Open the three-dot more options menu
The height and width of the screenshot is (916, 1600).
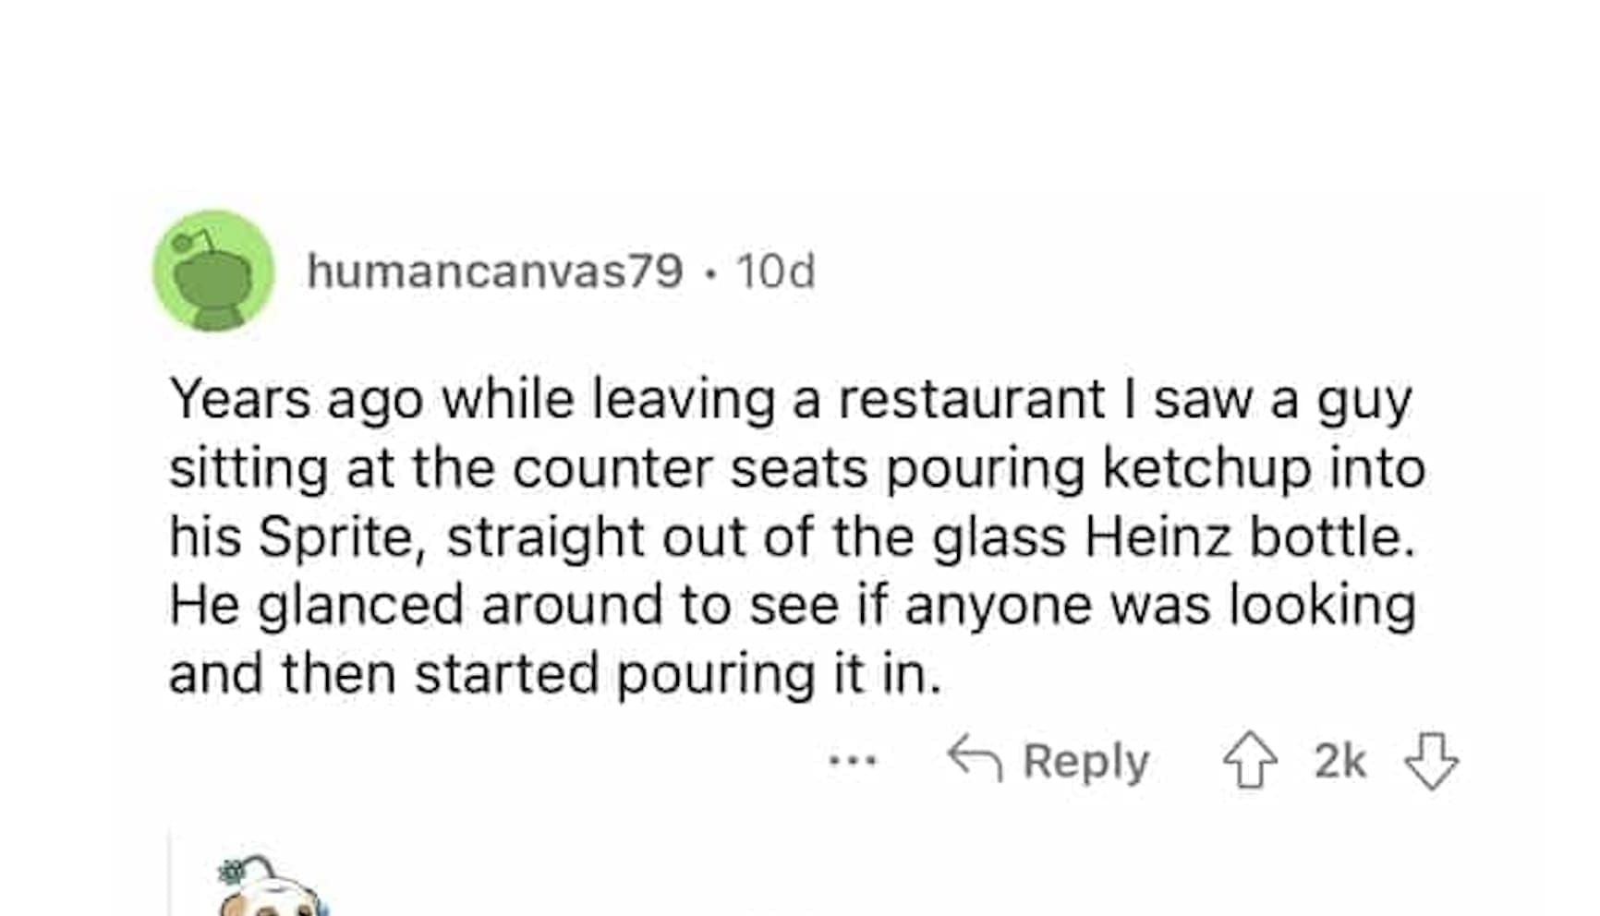point(853,762)
